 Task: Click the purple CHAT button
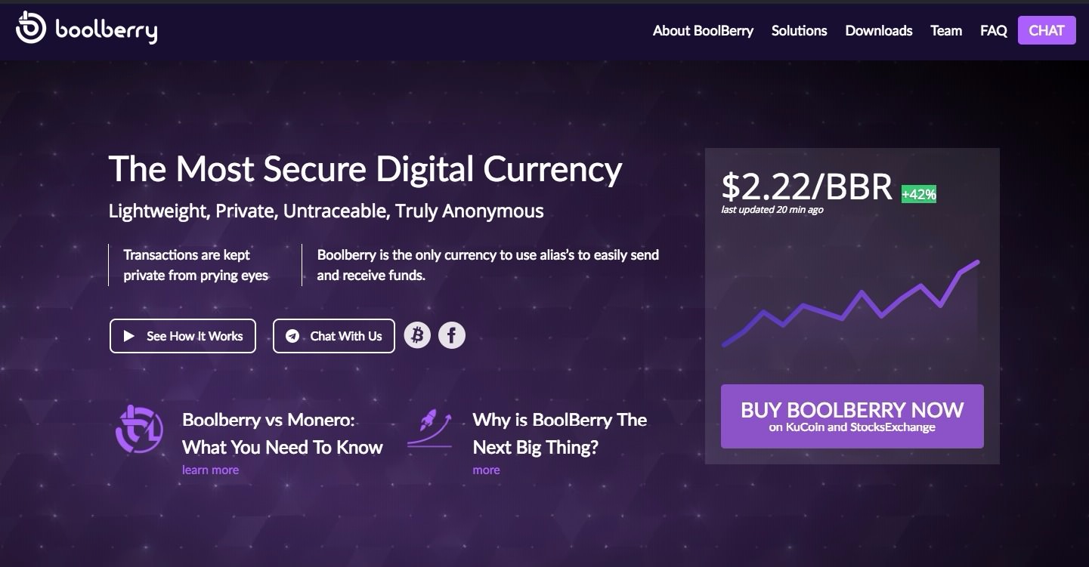1047,30
